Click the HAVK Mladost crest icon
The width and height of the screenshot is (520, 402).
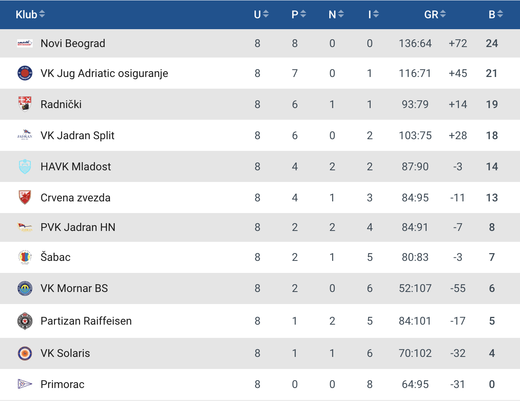coord(25,166)
